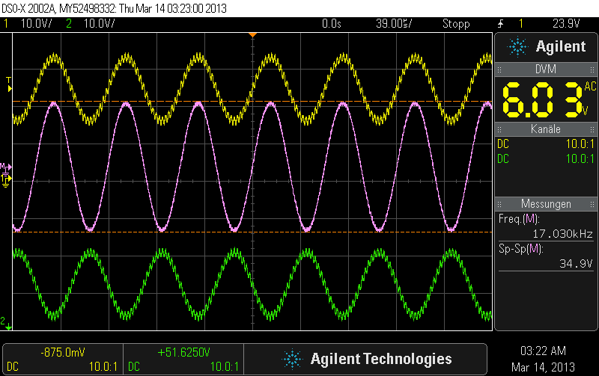Click the 34.9V peak-to-peak value
The image size is (599, 376).
click(x=576, y=264)
